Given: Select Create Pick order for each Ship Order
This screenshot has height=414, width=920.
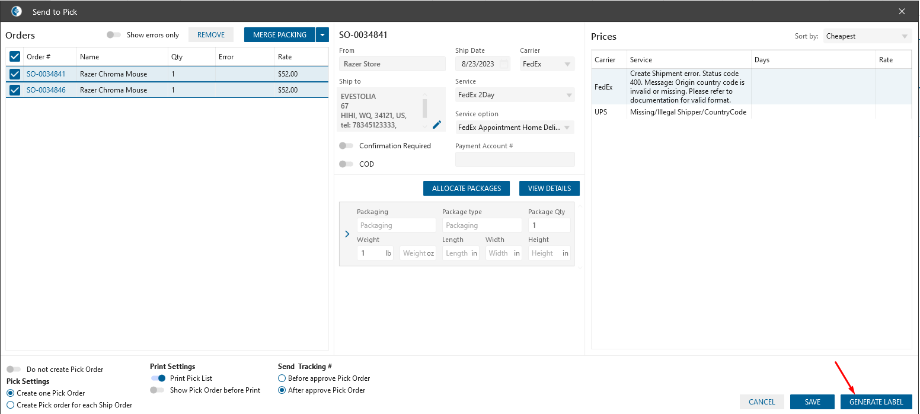Looking at the screenshot, I should coord(10,405).
